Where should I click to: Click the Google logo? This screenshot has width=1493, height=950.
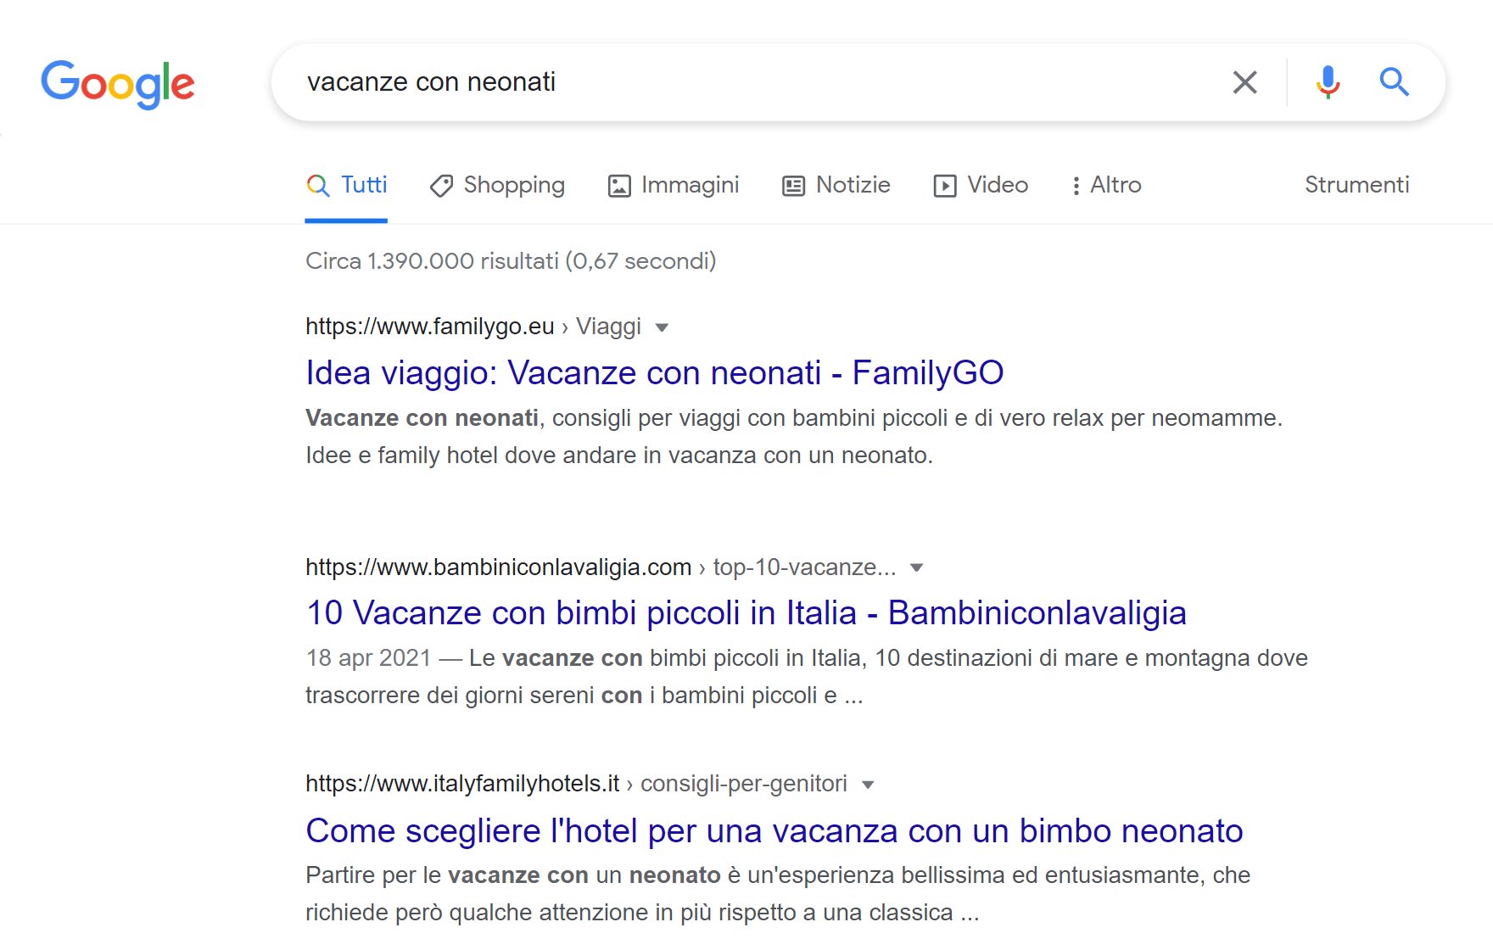[118, 84]
